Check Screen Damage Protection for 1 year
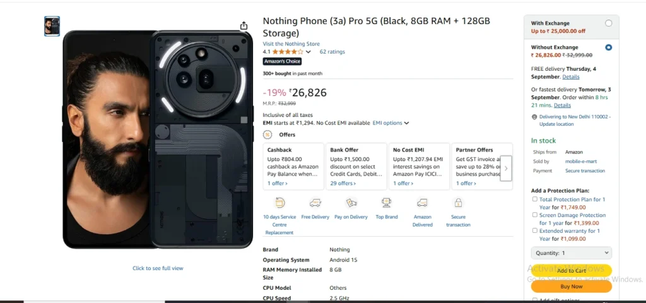The image size is (646, 303). pyautogui.click(x=535, y=215)
